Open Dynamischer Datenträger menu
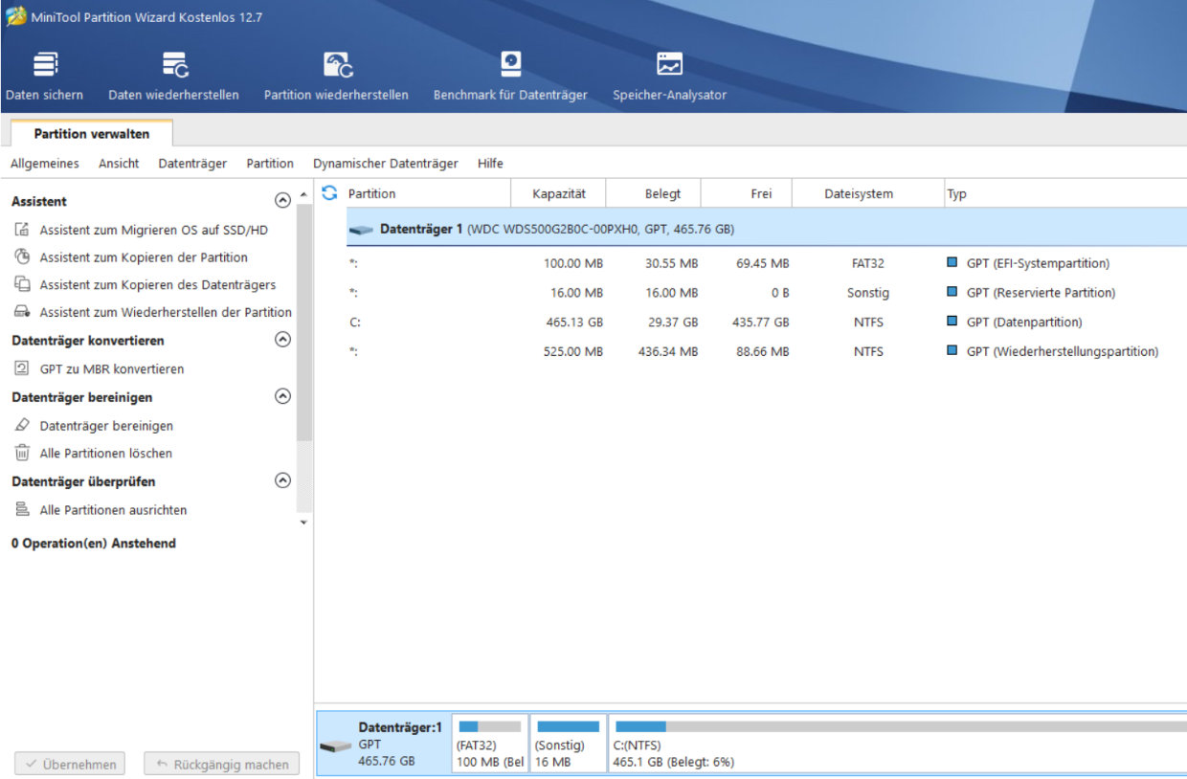Screen dimensions: 1187x779 386,164
